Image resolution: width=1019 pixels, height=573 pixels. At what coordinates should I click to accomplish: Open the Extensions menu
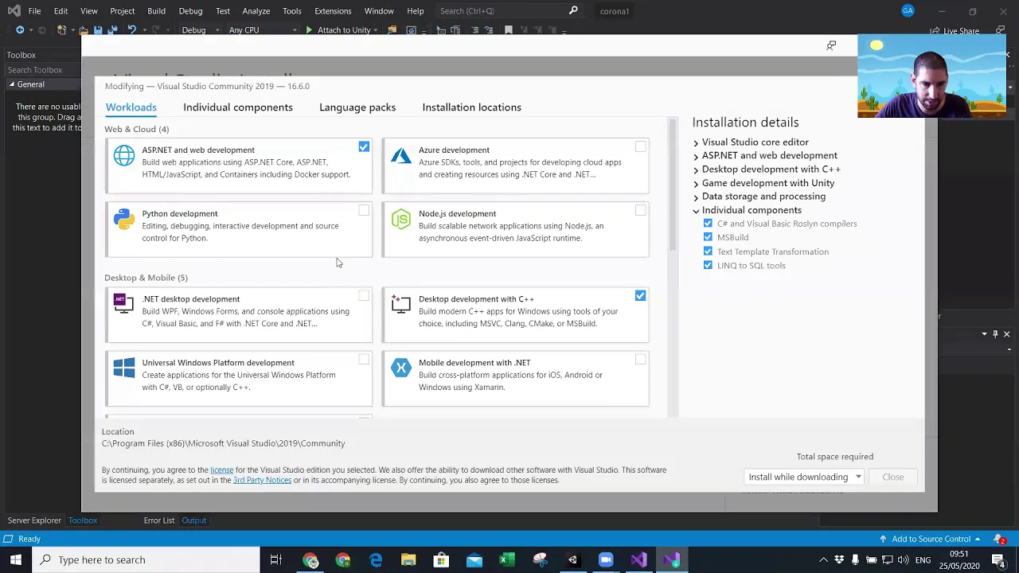coord(333,10)
